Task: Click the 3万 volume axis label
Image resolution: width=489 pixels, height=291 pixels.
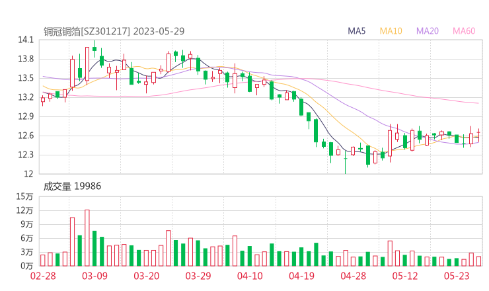Action: (x=27, y=252)
